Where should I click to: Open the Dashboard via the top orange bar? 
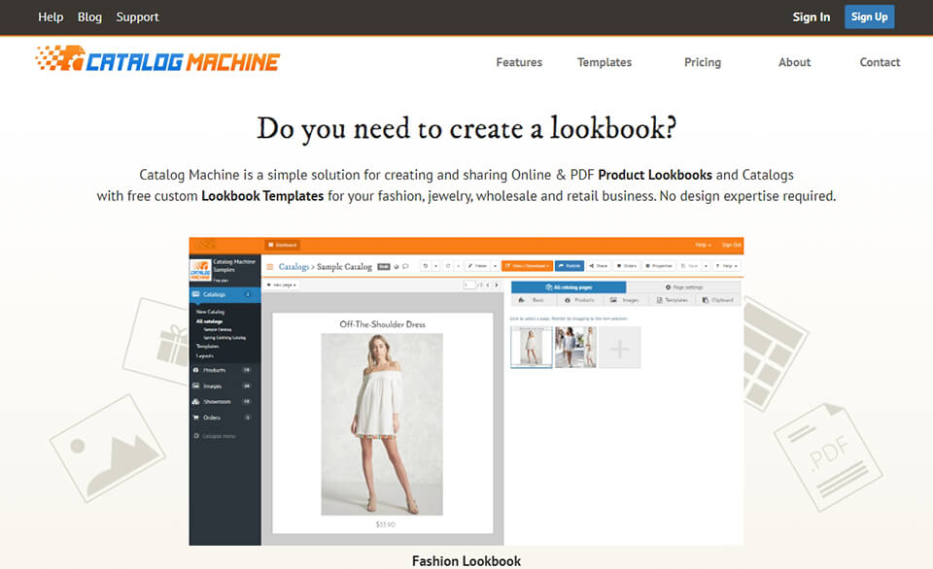tap(286, 244)
